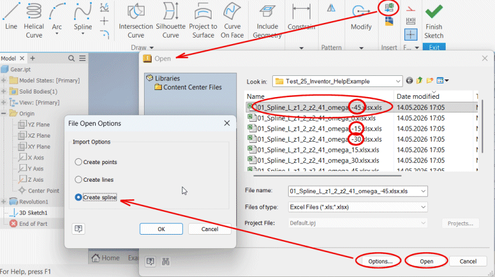Use the Curve On Face tool
Screen dimensions: 495x277
pyautogui.click(x=232, y=20)
